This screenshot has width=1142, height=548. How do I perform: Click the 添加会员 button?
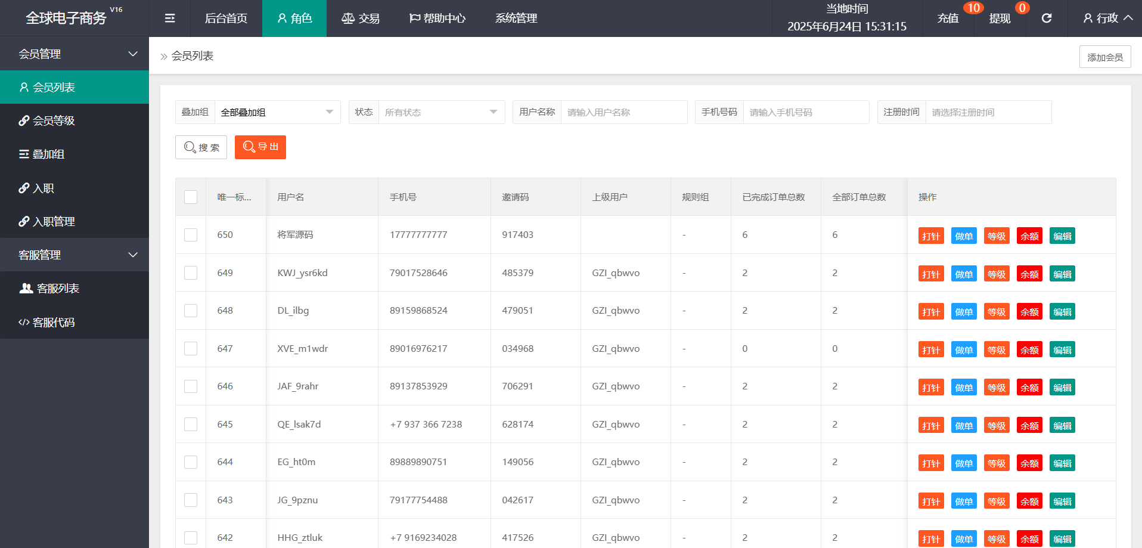click(1105, 57)
